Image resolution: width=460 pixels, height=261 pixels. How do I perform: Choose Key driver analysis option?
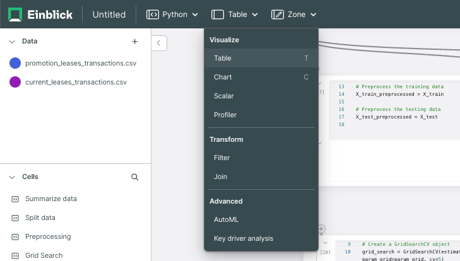pyautogui.click(x=261, y=238)
